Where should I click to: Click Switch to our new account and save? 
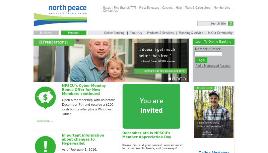click(x=161, y=71)
